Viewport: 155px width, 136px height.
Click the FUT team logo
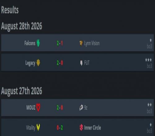point(81,63)
